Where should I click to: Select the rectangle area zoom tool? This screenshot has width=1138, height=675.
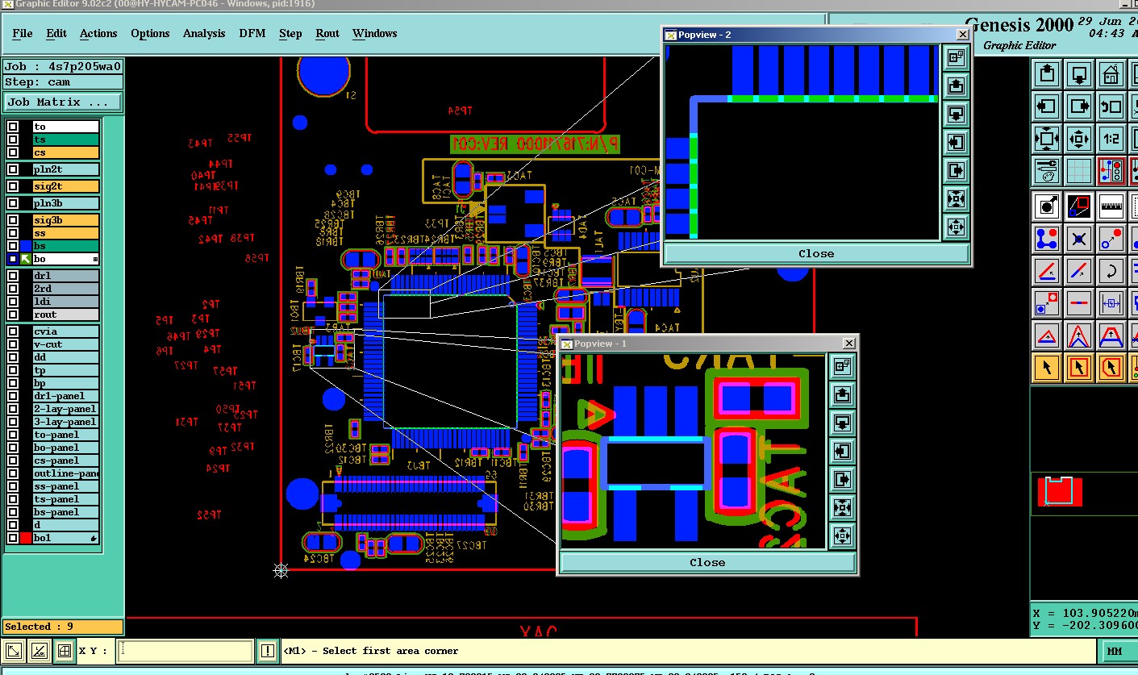click(1079, 206)
